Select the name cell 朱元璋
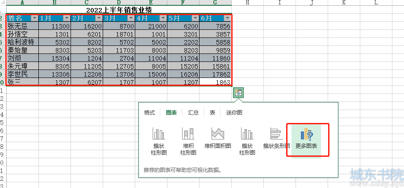Image resolution: width=404 pixels, height=188 pixels. click(23, 66)
